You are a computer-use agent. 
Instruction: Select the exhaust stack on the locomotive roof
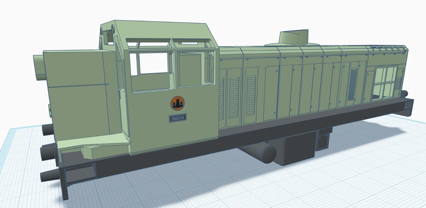coord(293,37)
